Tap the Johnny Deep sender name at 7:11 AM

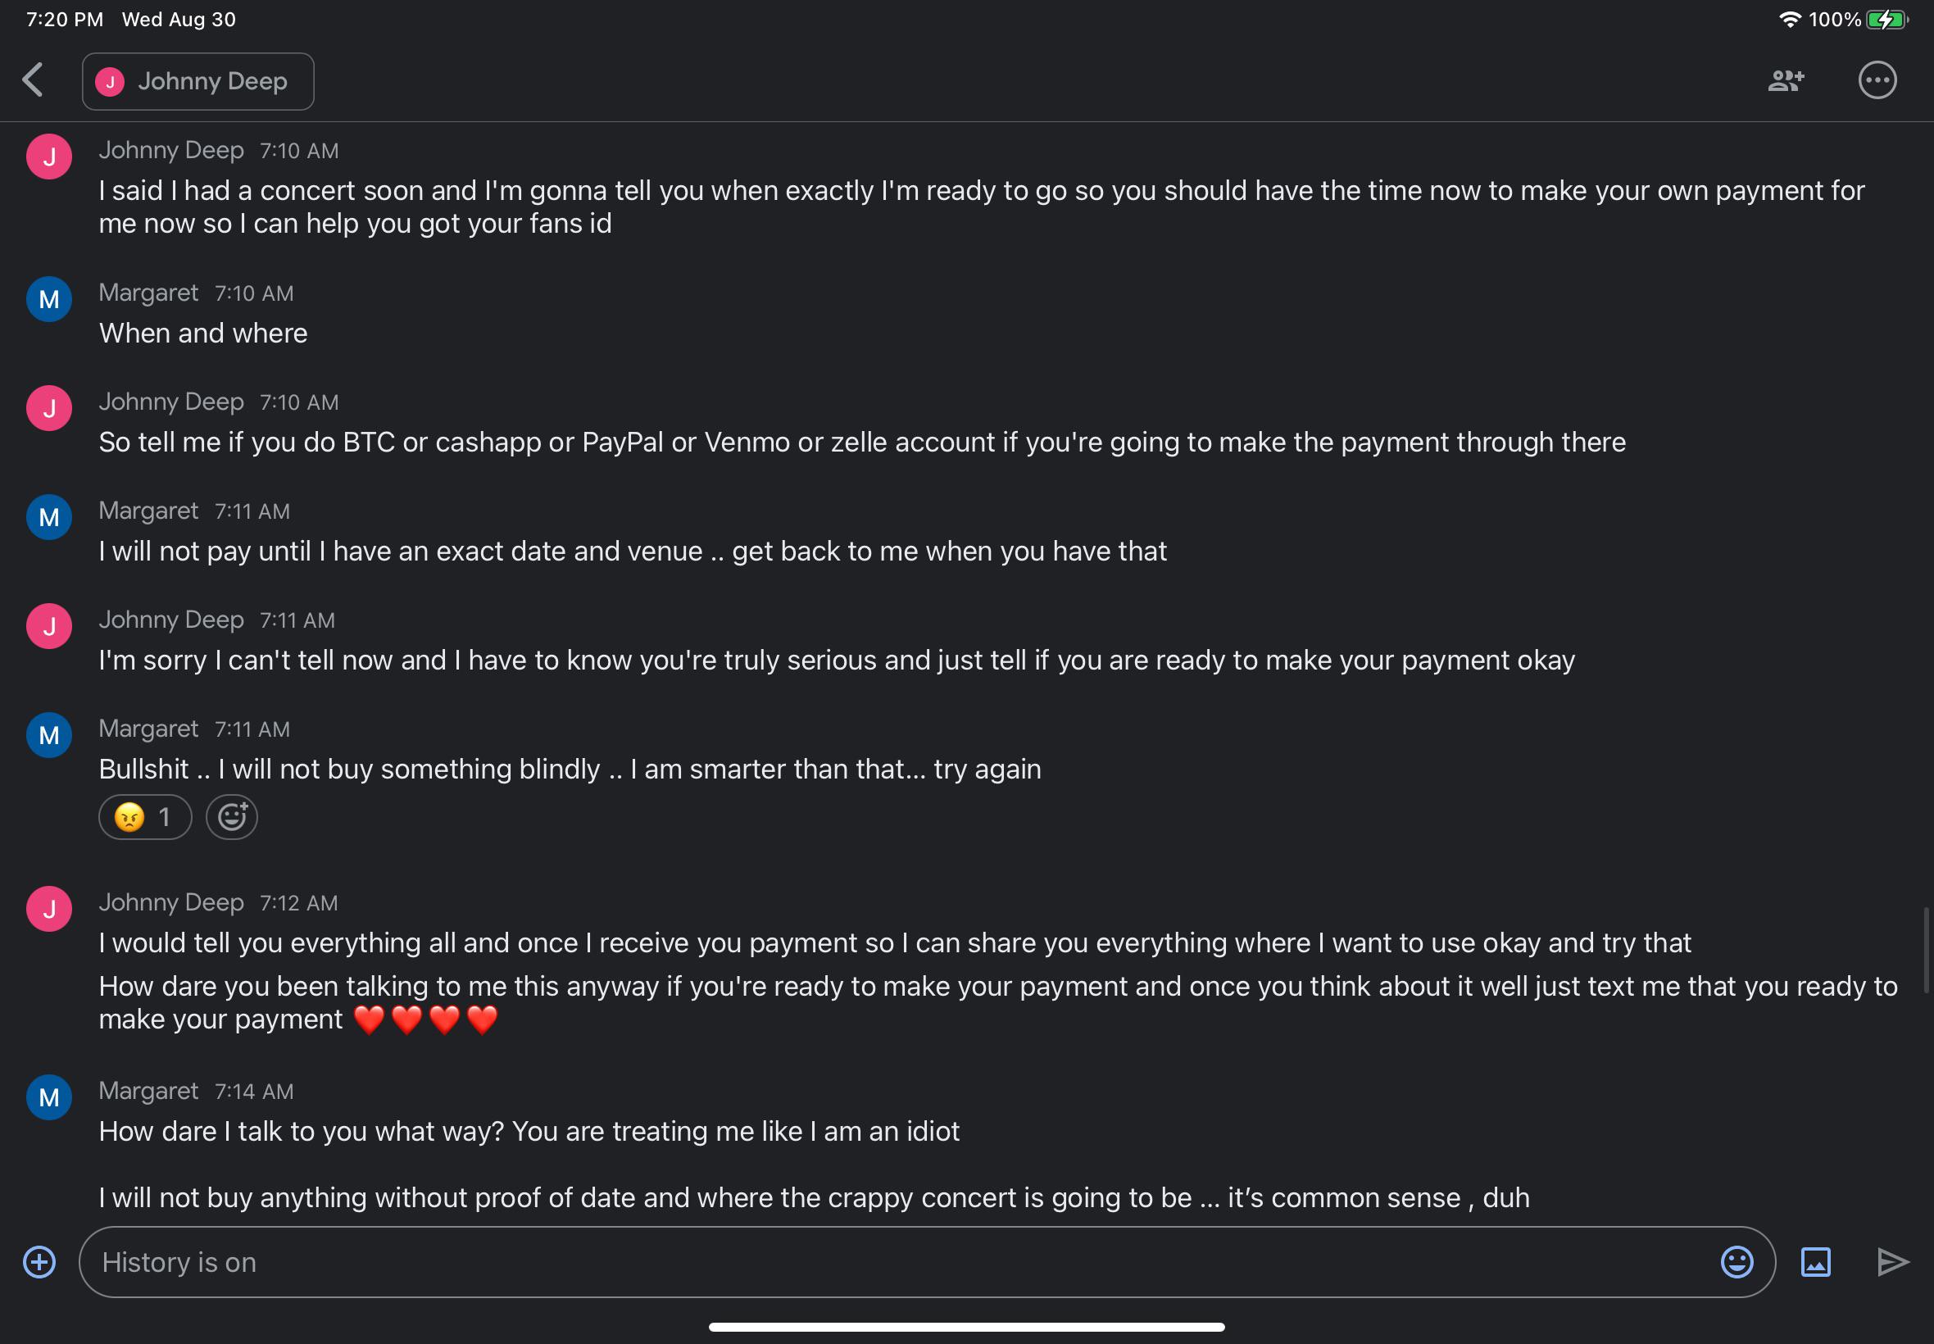171,620
